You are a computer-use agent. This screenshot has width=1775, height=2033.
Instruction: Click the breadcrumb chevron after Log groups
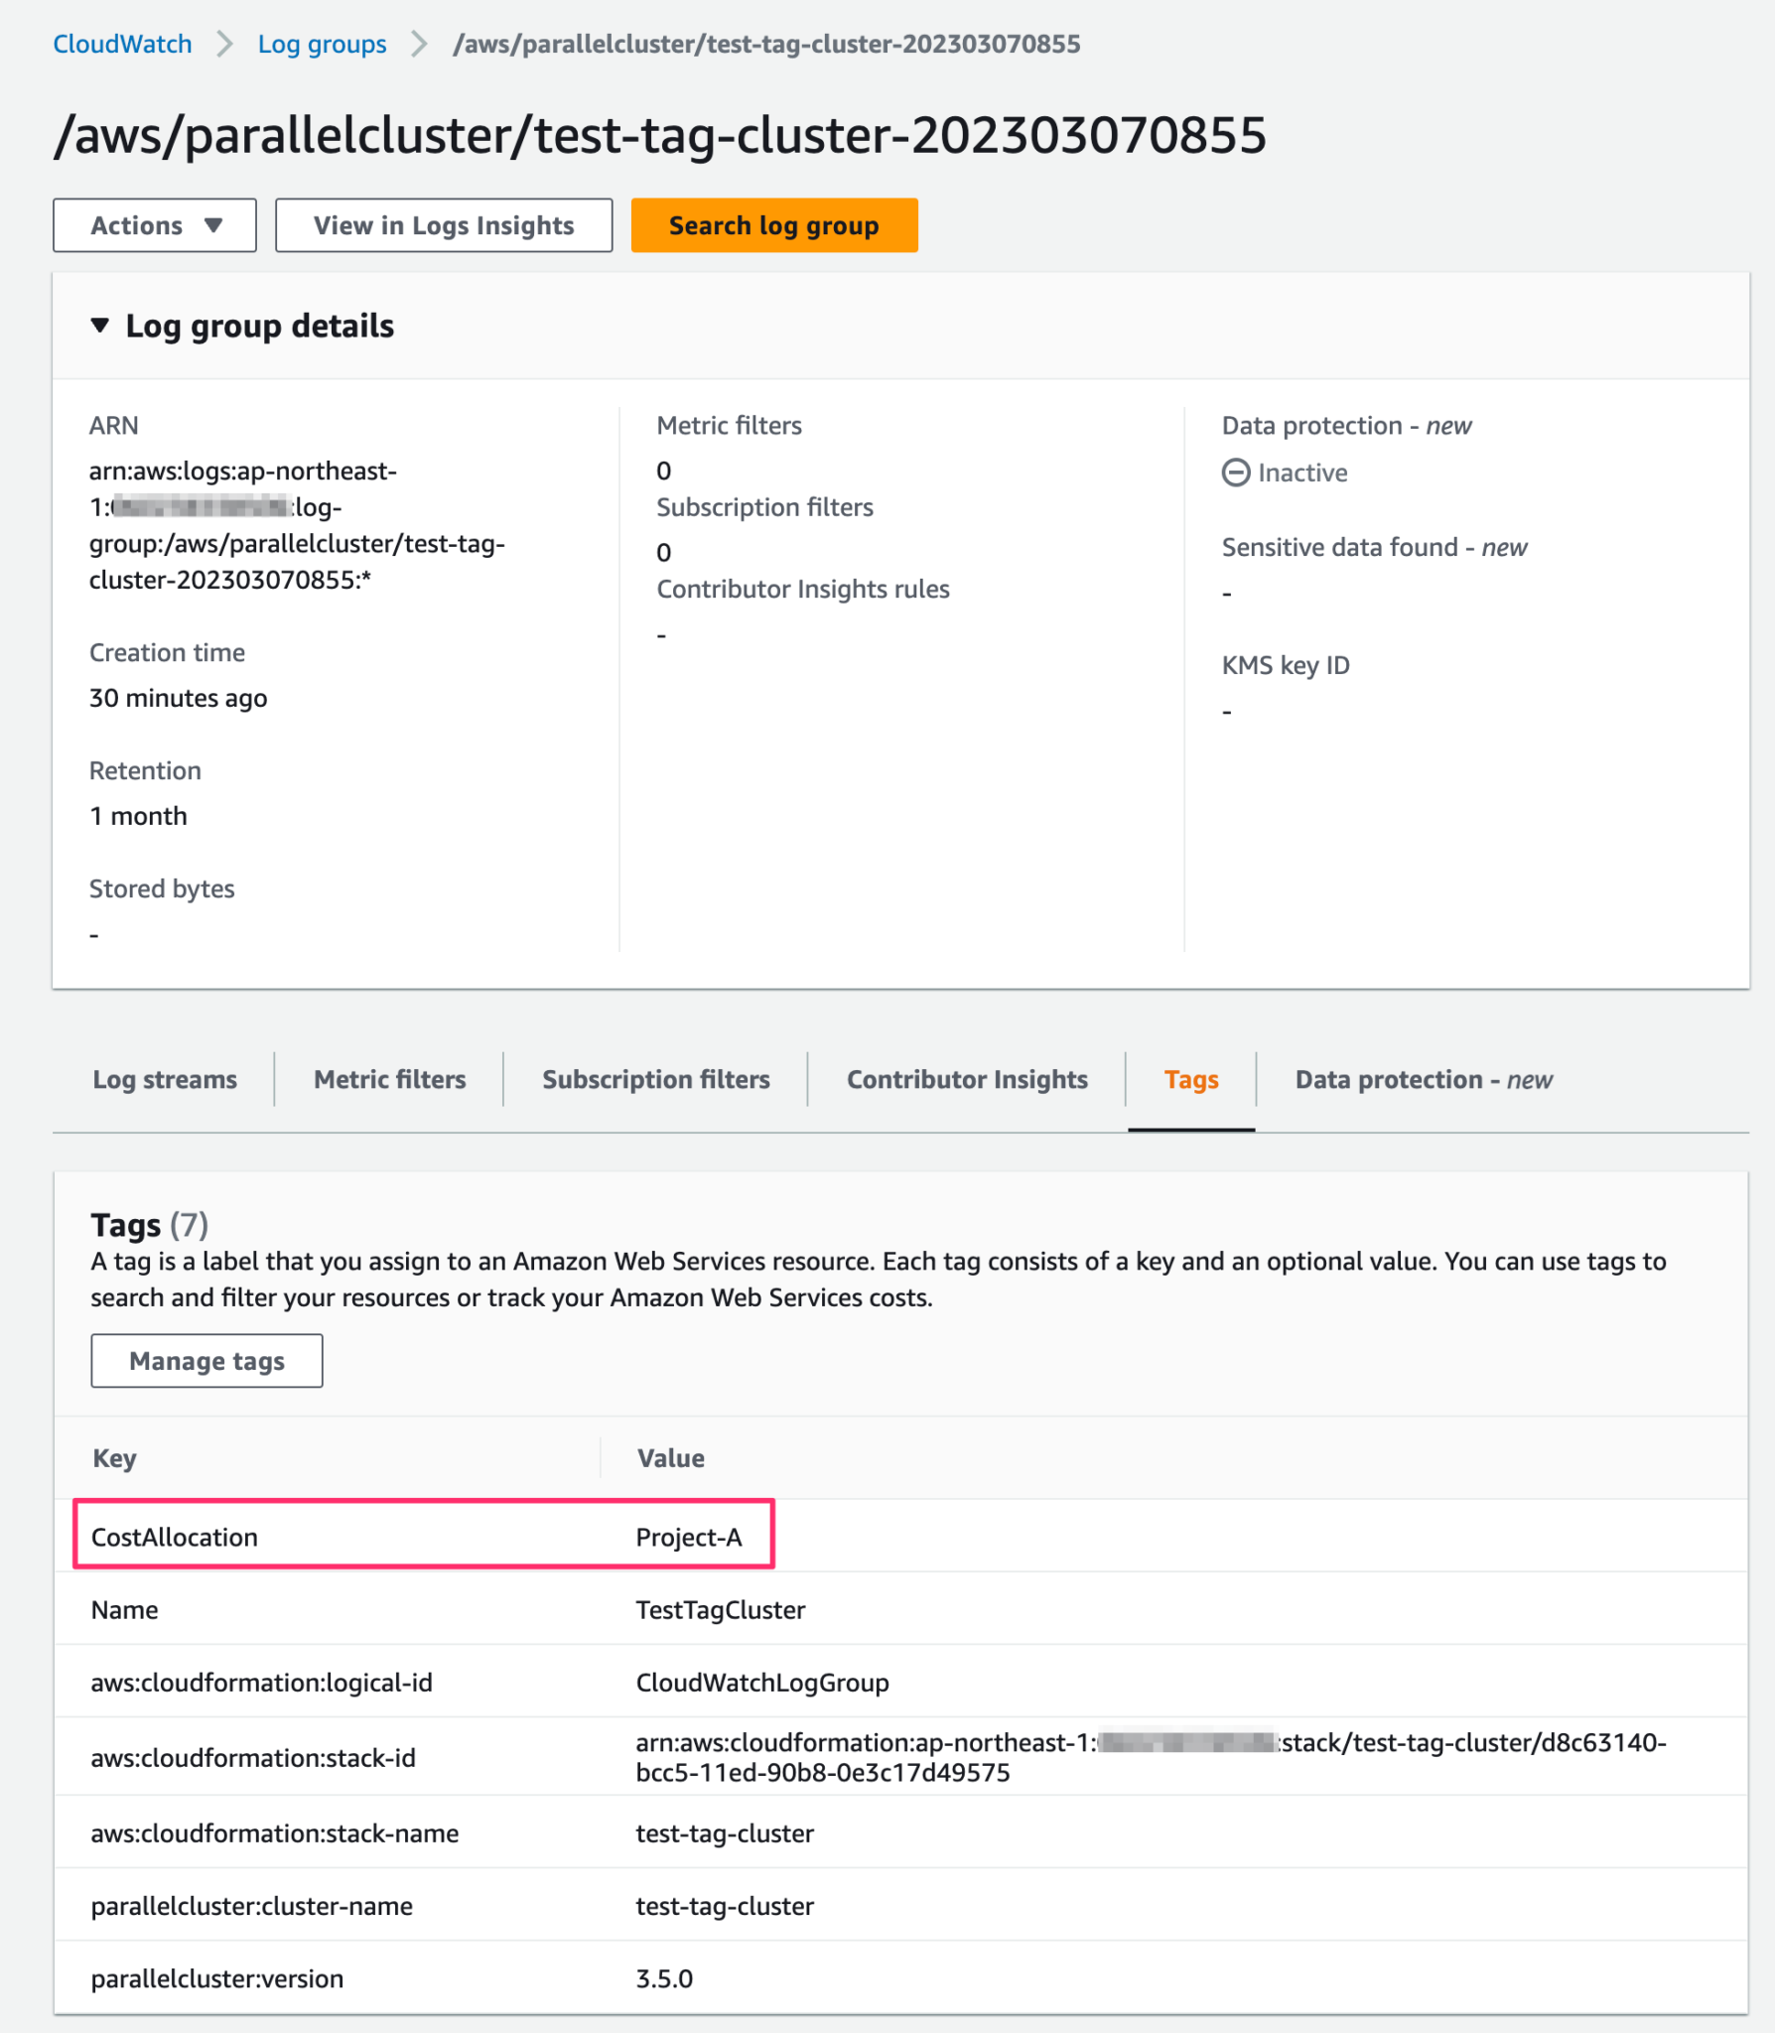click(x=420, y=44)
